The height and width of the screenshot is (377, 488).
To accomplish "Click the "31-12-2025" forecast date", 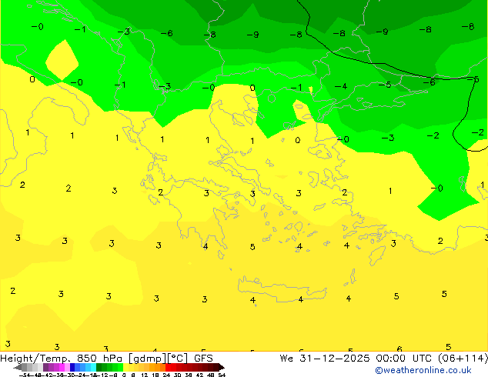I will pos(335,359).
